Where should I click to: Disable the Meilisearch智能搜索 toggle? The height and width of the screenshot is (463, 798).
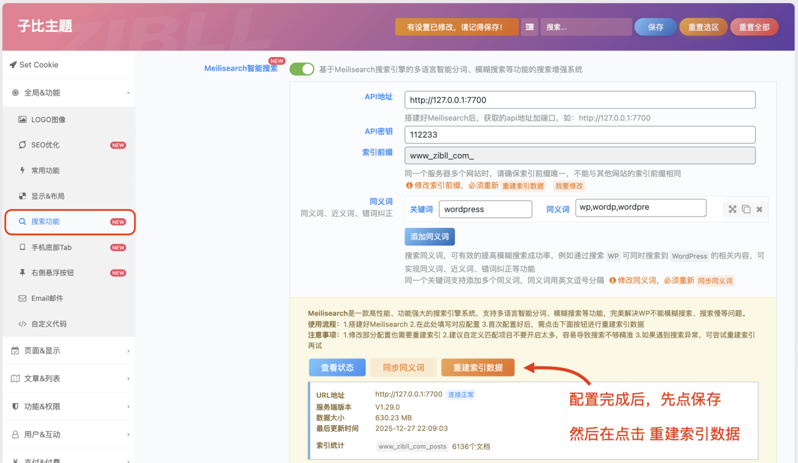point(301,69)
